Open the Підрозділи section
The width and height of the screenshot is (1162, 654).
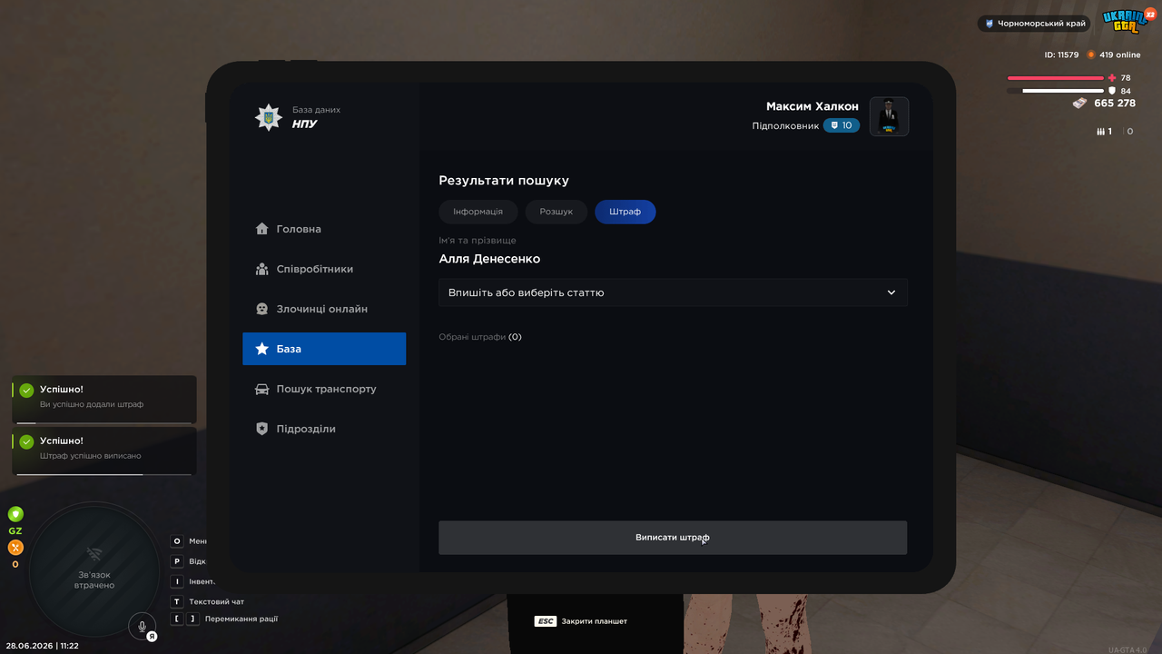(x=324, y=429)
